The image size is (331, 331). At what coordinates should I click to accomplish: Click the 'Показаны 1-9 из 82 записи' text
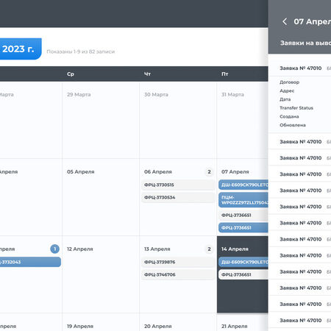click(x=81, y=51)
